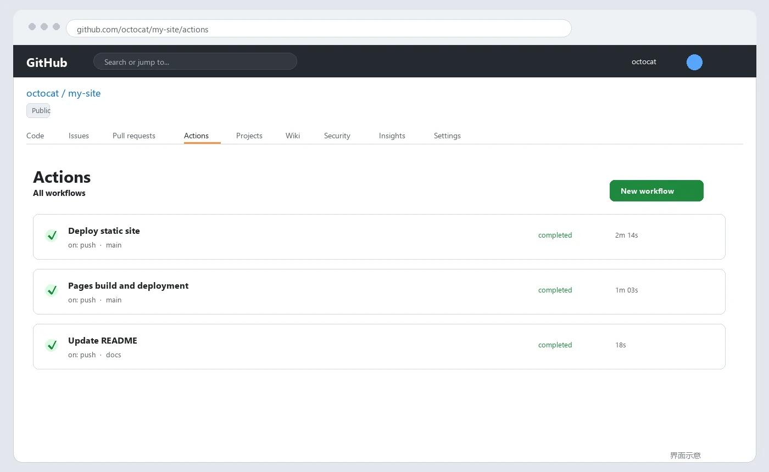Open the octocat / my-site repository link
The image size is (769, 472).
(64, 93)
